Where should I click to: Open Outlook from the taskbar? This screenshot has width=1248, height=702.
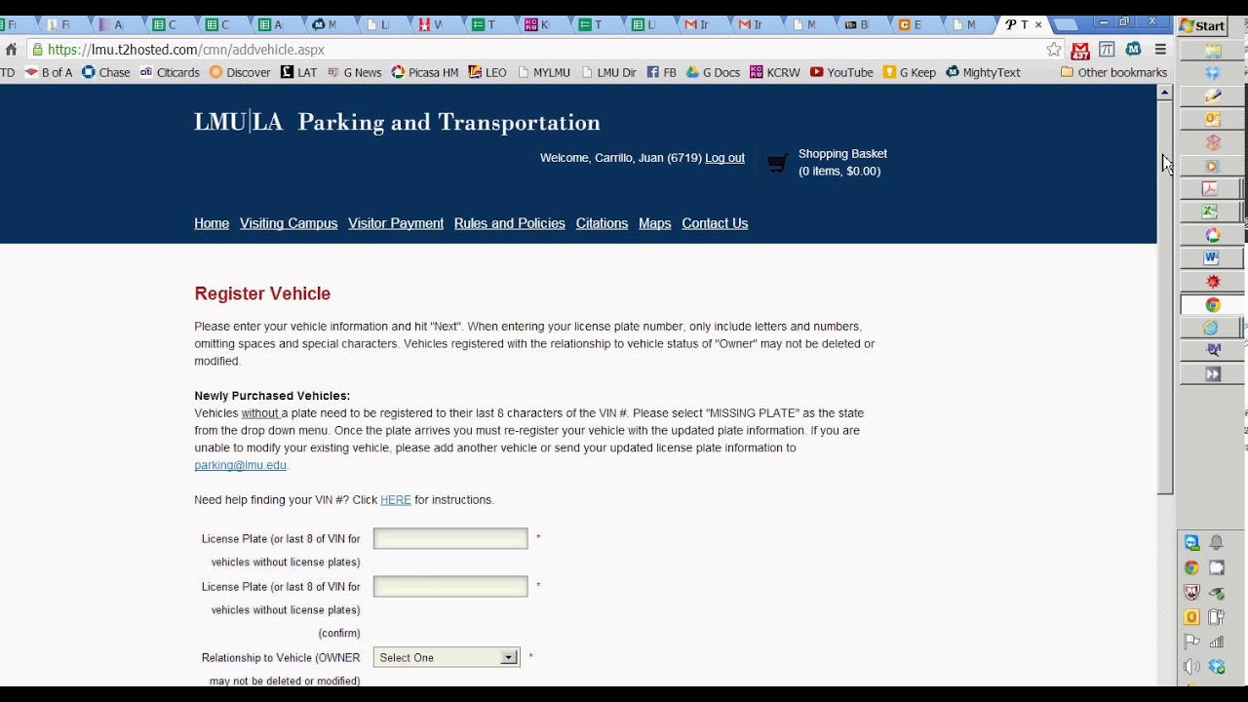click(x=1213, y=119)
